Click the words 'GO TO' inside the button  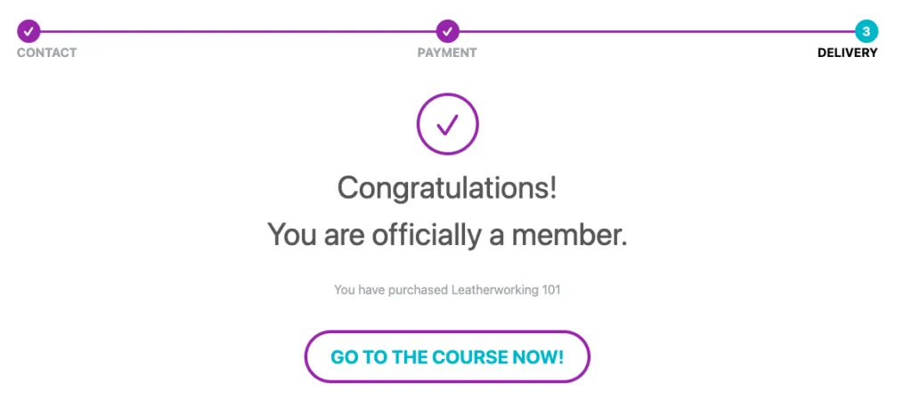(359, 357)
